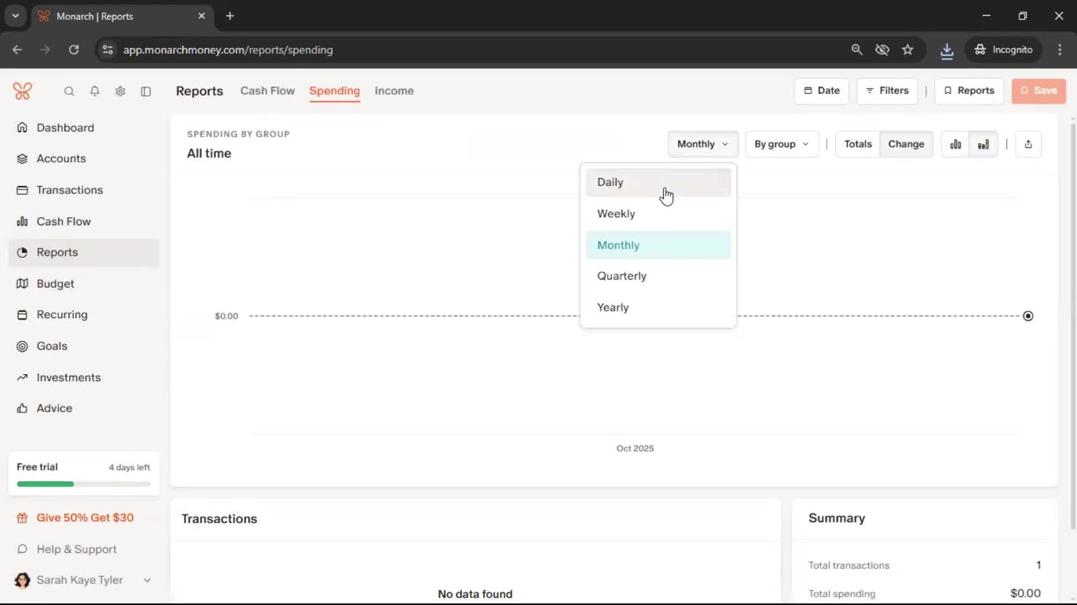Click the search magnifier icon in sidebar header
Screen dimensions: 1077x605
(69, 91)
